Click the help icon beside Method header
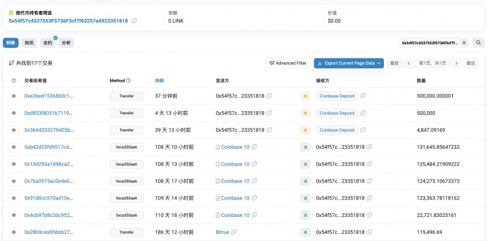Screen dimensions: 488x241 pyautogui.click(x=129, y=81)
